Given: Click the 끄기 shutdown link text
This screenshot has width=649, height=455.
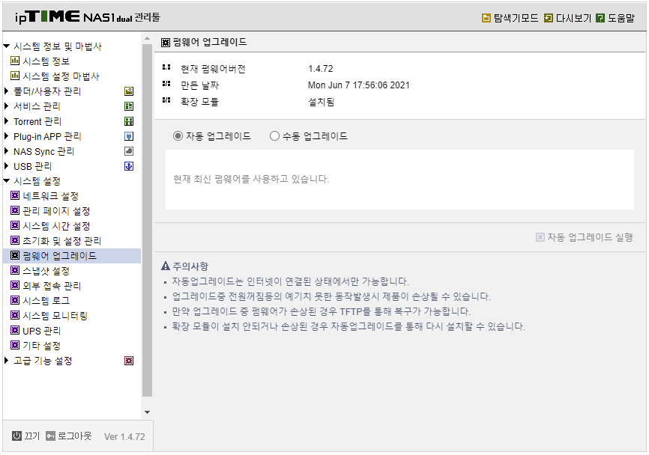Looking at the screenshot, I should coord(32,436).
